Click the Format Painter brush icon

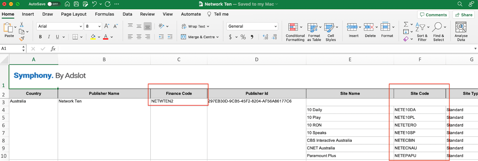click(22, 38)
